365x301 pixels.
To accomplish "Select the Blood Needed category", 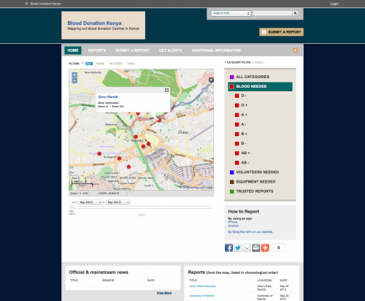I will point(261,86).
